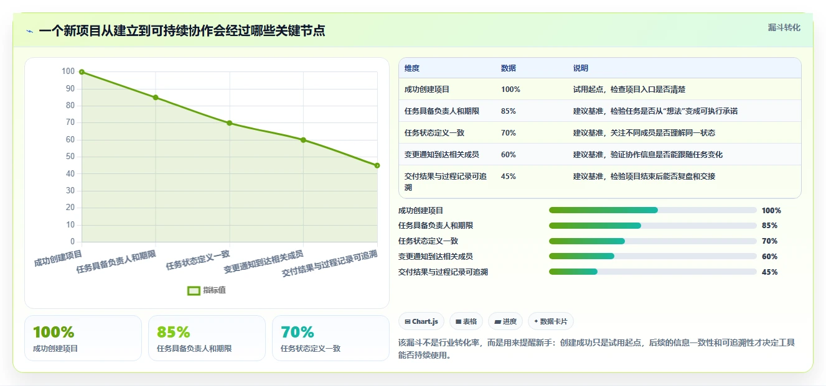Click the 变更通知到达相关成员 progress bar

point(653,256)
